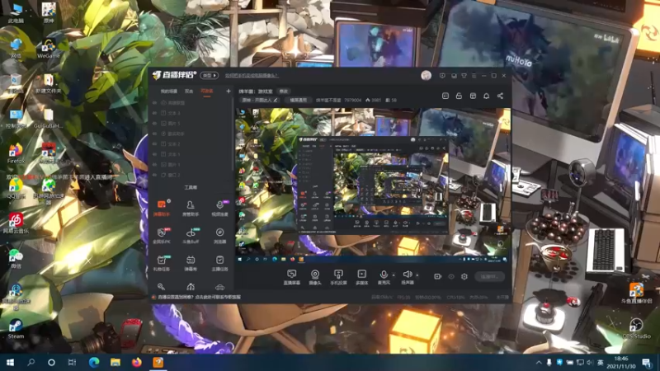
Task: Add a 多媒体 media source
Action: tap(361, 277)
